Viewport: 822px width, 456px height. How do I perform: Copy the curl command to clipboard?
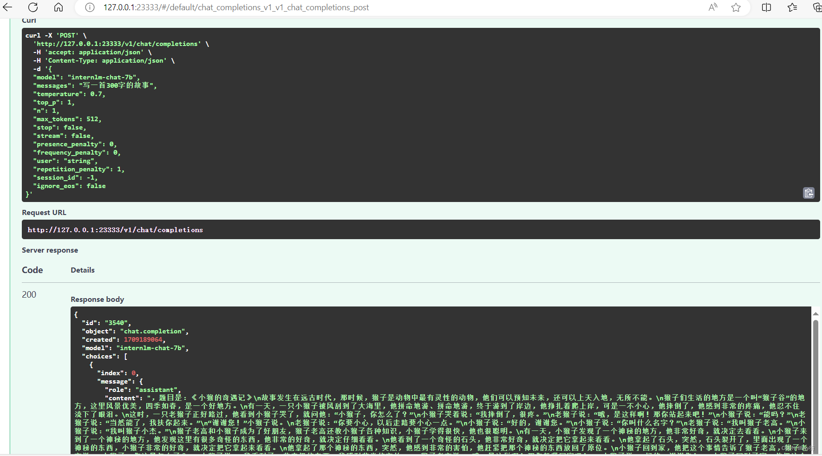pos(809,193)
